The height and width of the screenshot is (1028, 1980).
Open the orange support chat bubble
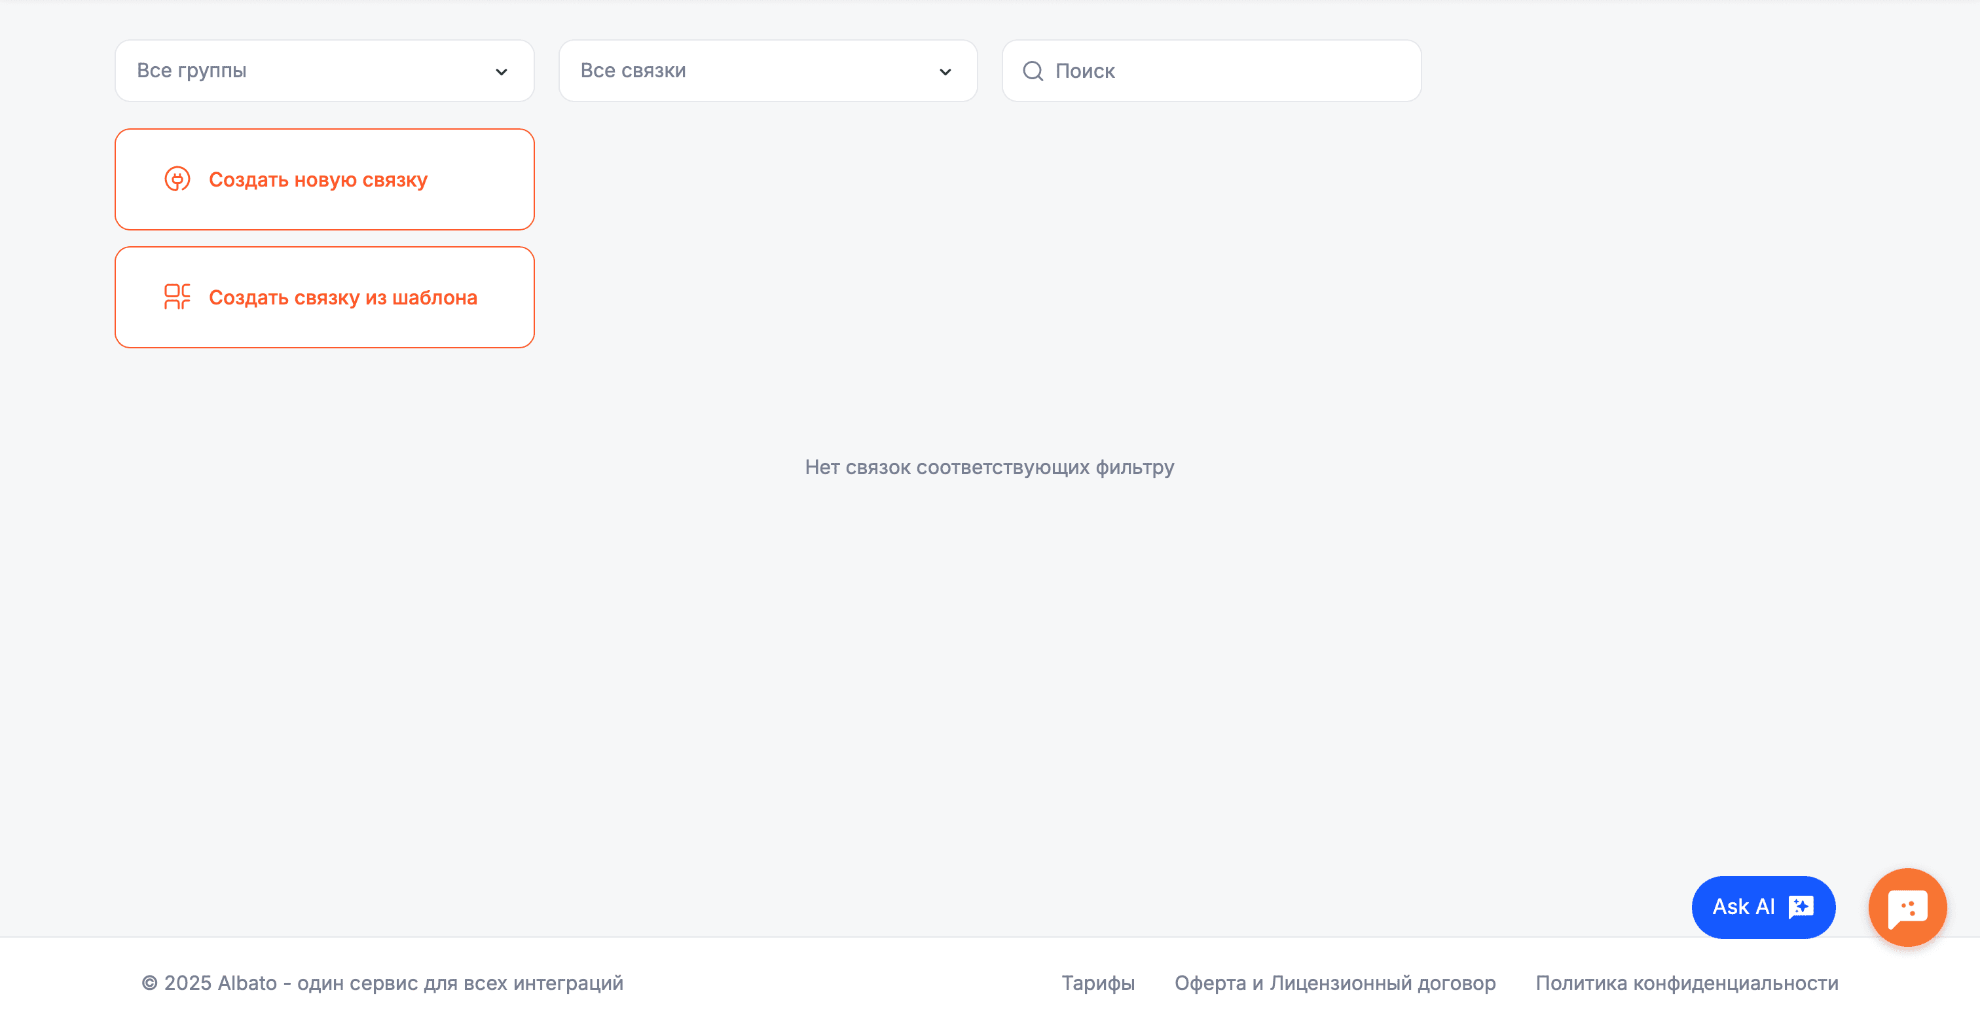[x=1907, y=908]
